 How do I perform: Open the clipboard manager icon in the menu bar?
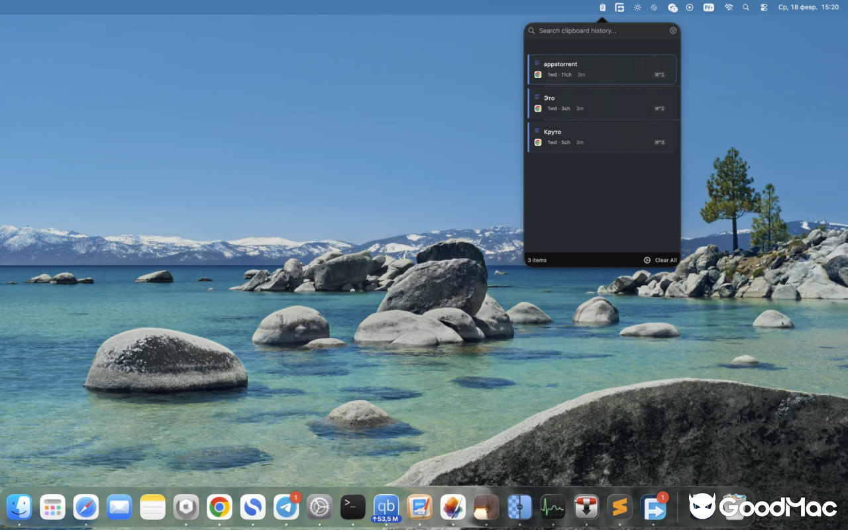tap(602, 7)
